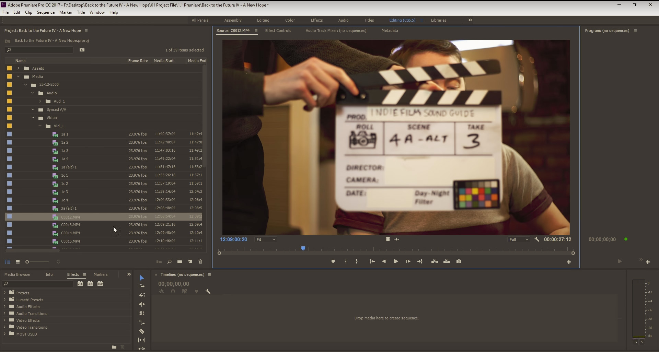Click the Drag Audio Only icon
The width and height of the screenshot is (659, 352).
[x=397, y=239]
